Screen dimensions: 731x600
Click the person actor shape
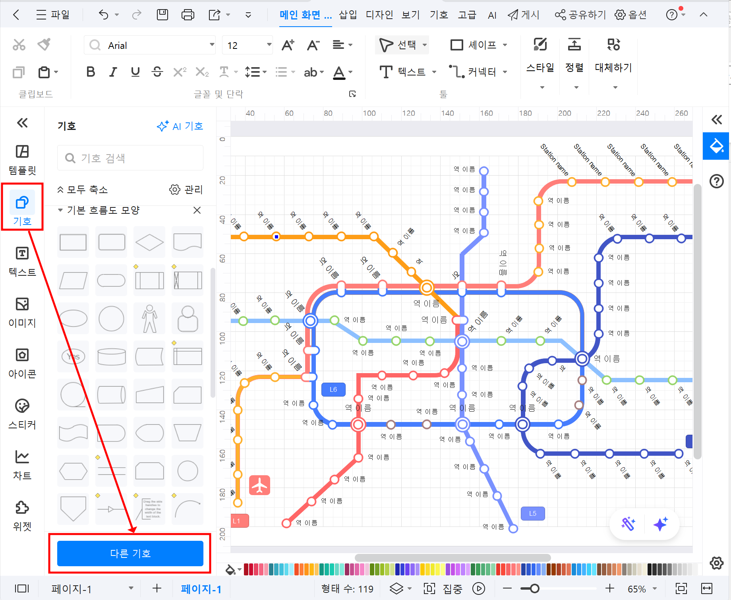point(149,318)
